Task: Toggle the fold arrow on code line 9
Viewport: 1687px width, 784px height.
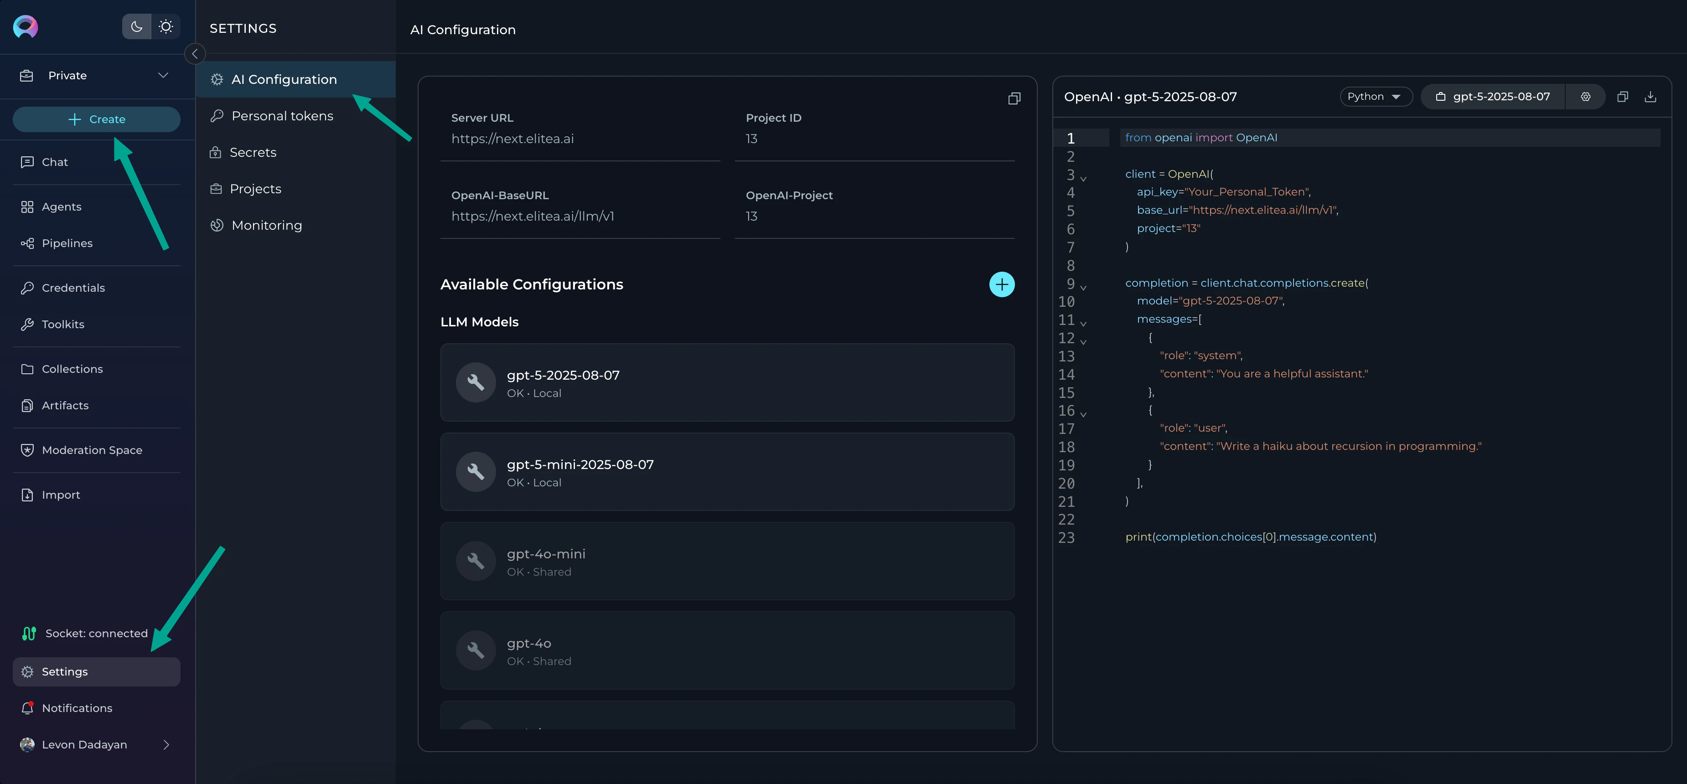Action: 1083,288
